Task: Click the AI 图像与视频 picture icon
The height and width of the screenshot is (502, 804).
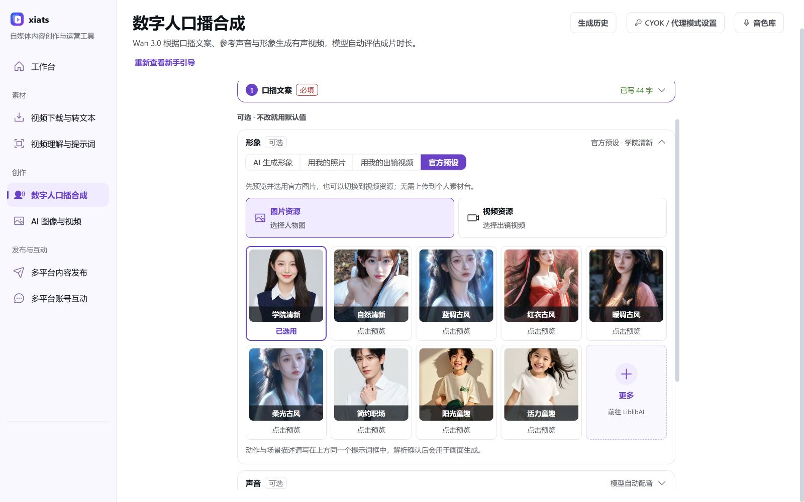Action: [x=19, y=221]
